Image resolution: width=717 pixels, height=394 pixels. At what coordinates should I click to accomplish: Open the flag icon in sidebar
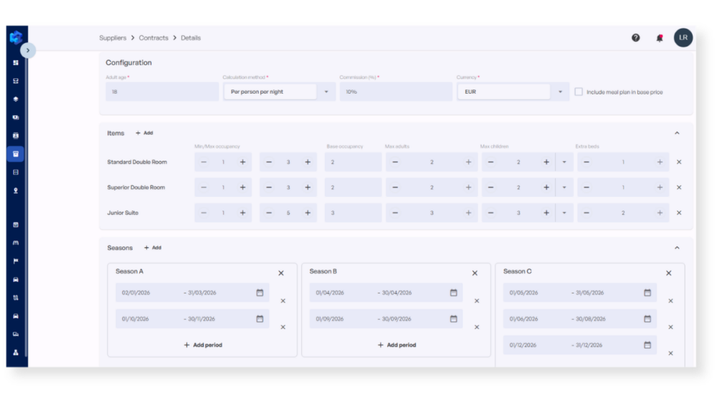coord(16,261)
